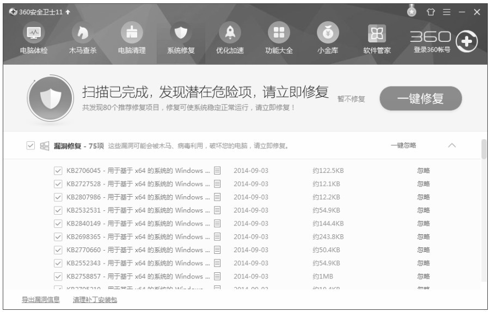Open 电脑体检 computer checkup icon

[34, 33]
